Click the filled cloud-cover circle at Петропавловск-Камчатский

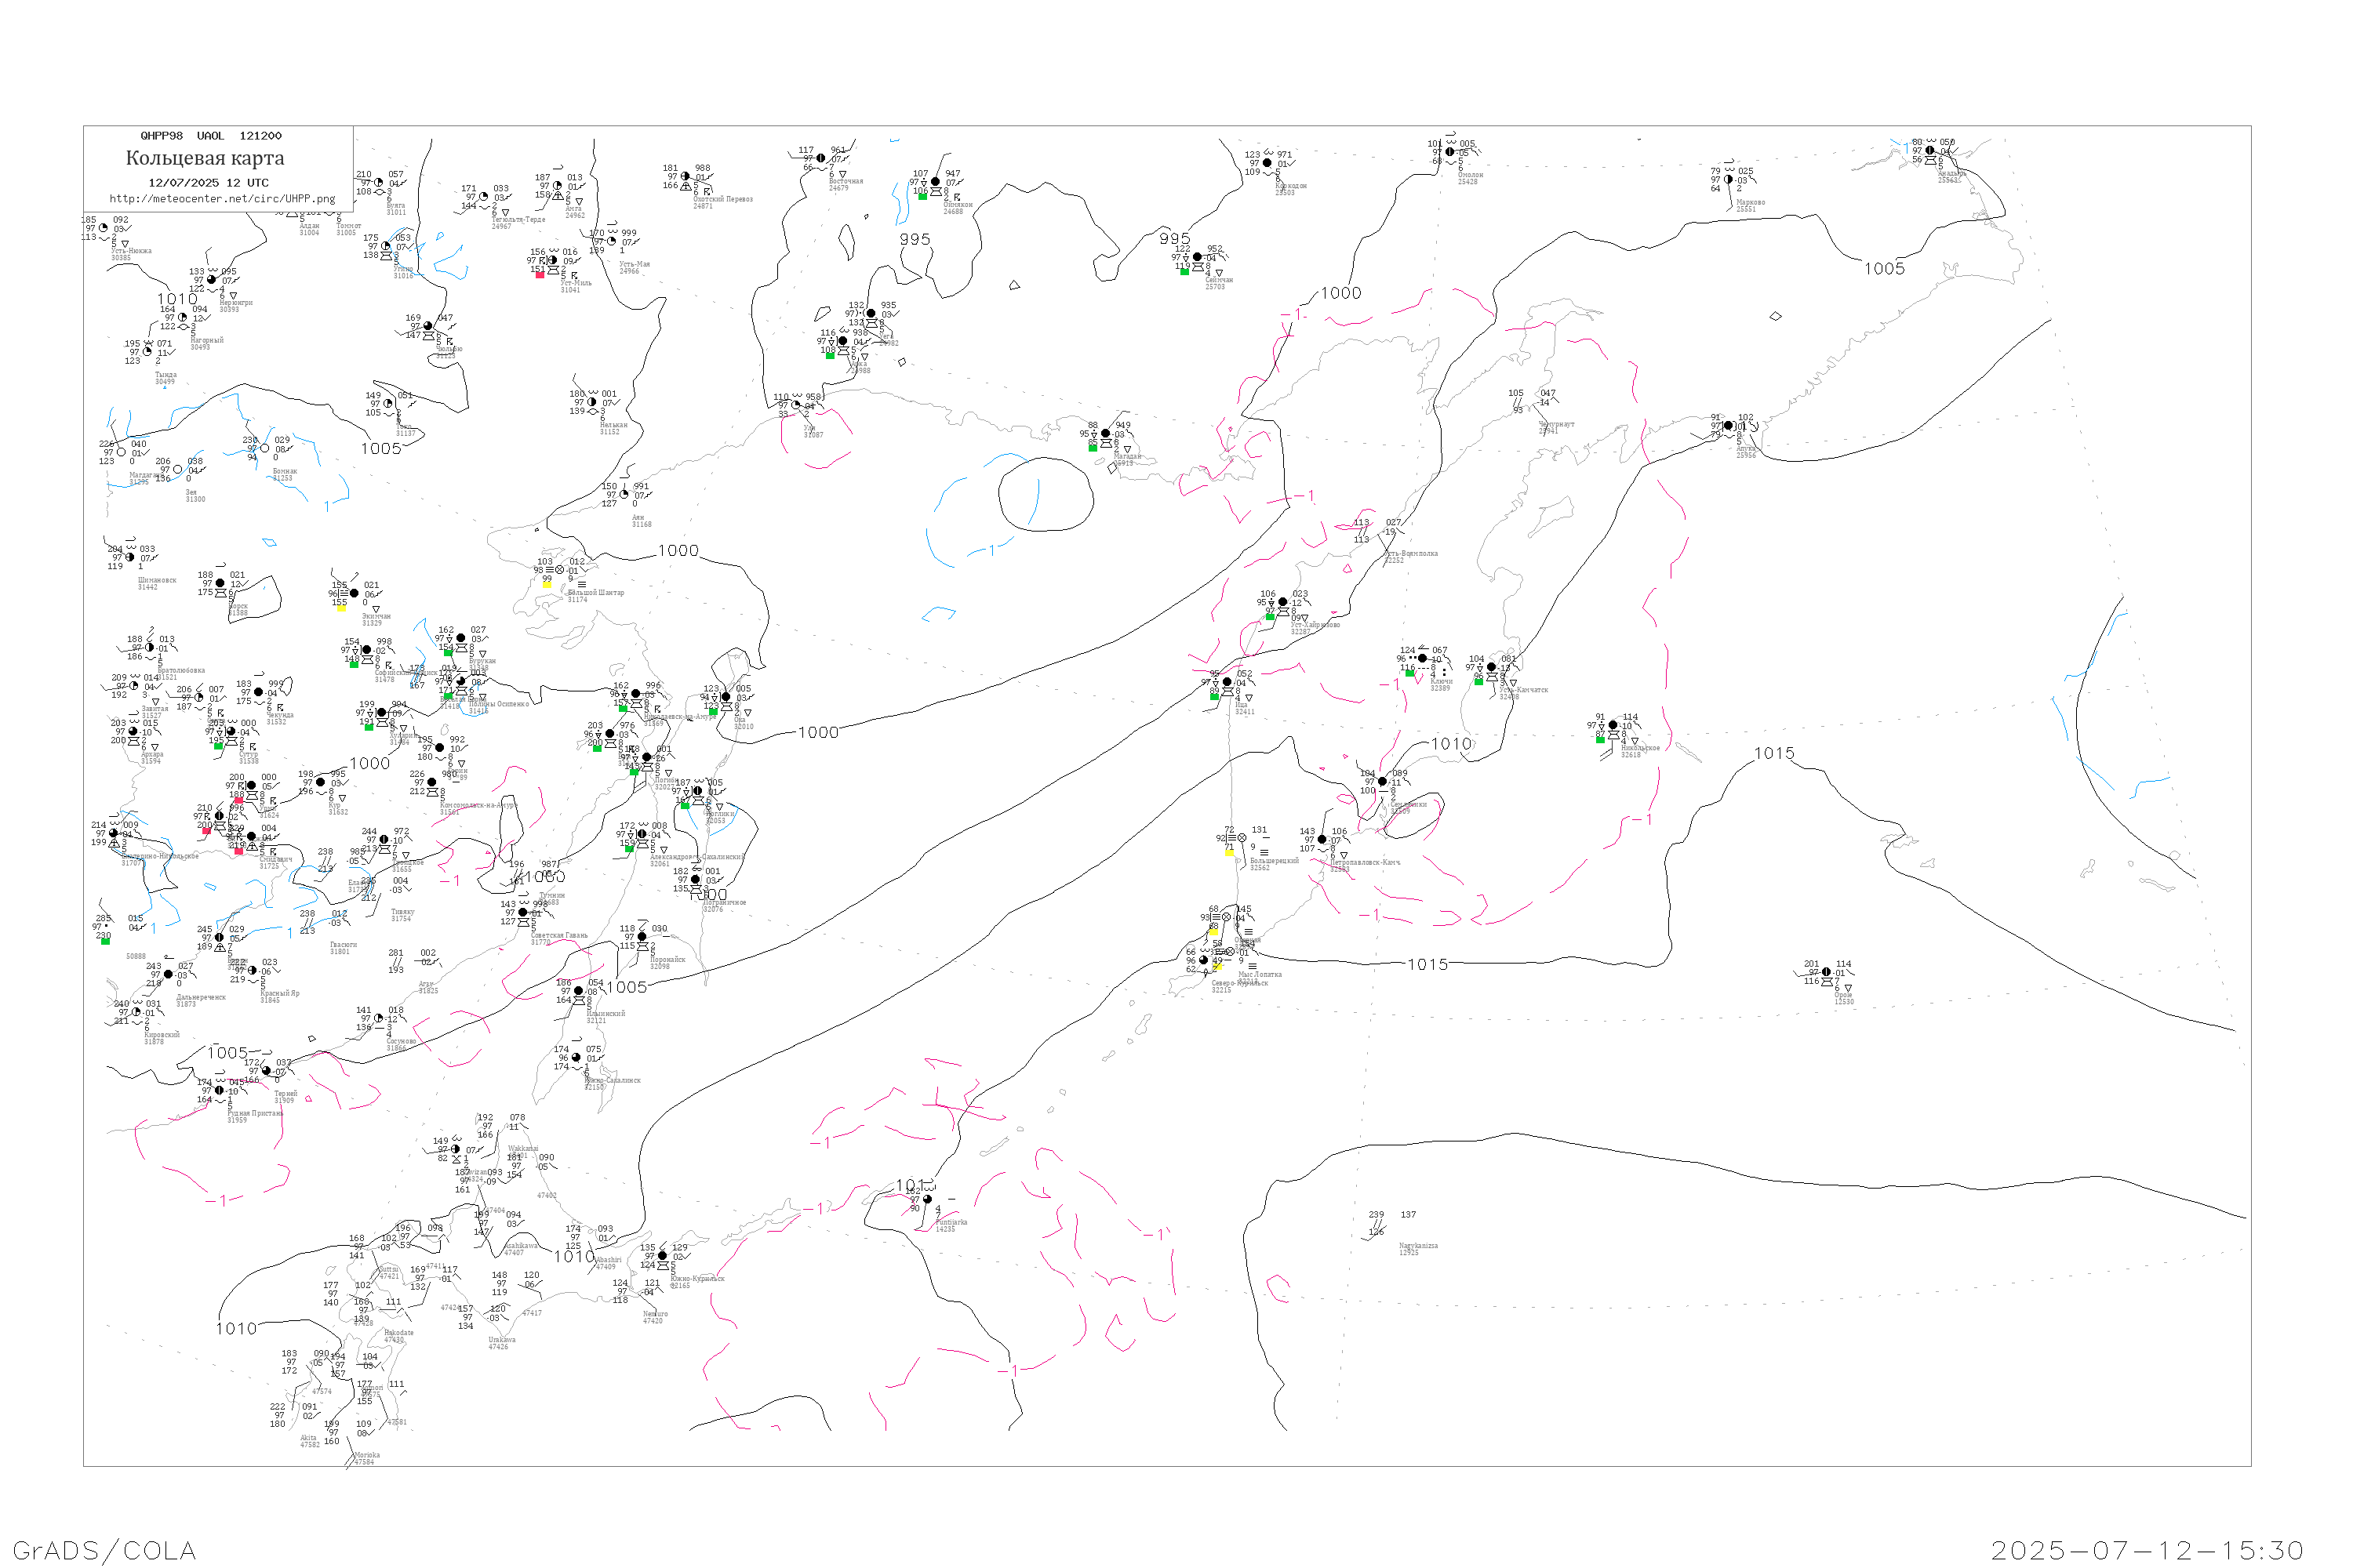(1322, 840)
